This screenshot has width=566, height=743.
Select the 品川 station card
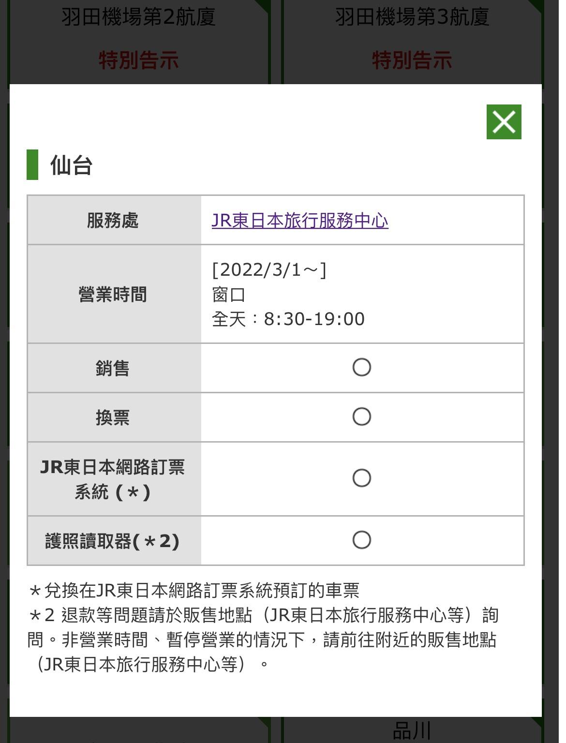tap(412, 730)
